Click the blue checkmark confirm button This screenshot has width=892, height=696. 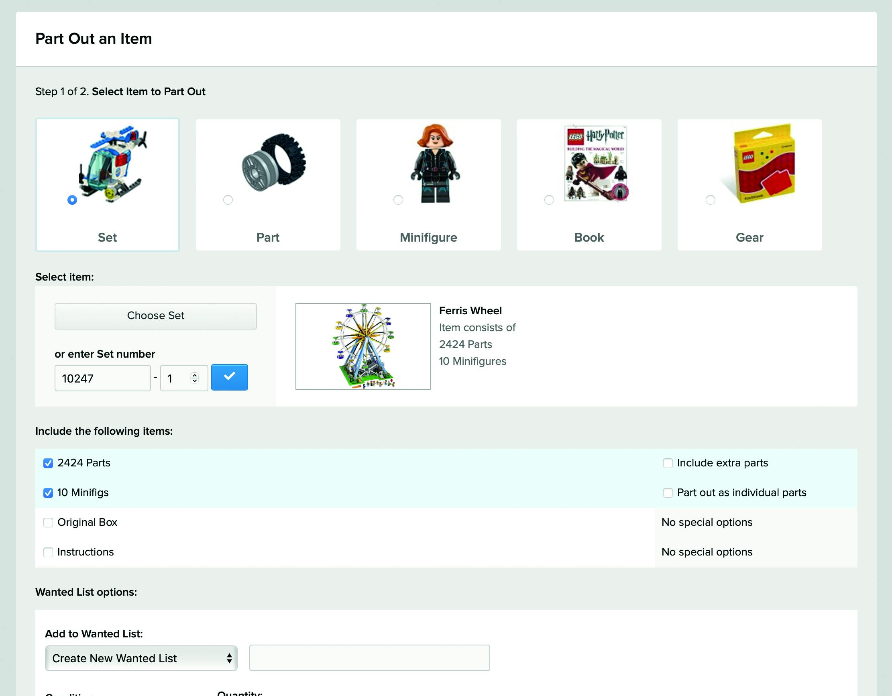[229, 377]
